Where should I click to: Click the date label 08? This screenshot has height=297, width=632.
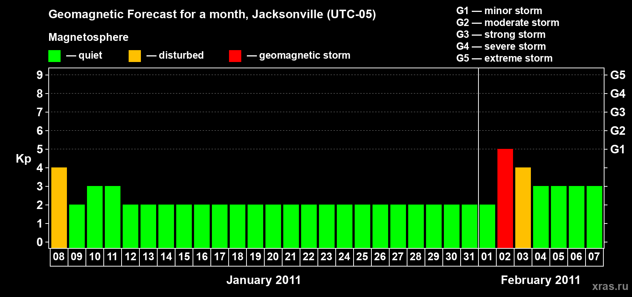59,257
